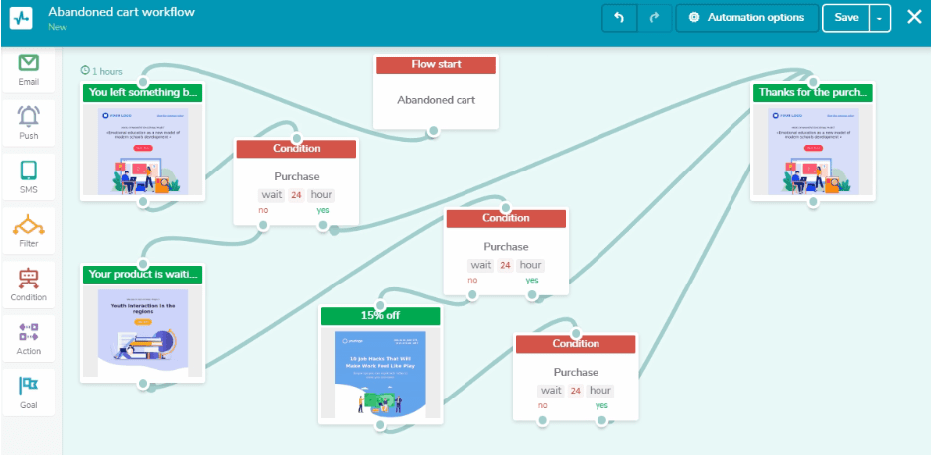Open 'Thanks for the purch...' email preview
Image resolution: width=931 pixels, height=455 pixels.
click(x=812, y=149)
